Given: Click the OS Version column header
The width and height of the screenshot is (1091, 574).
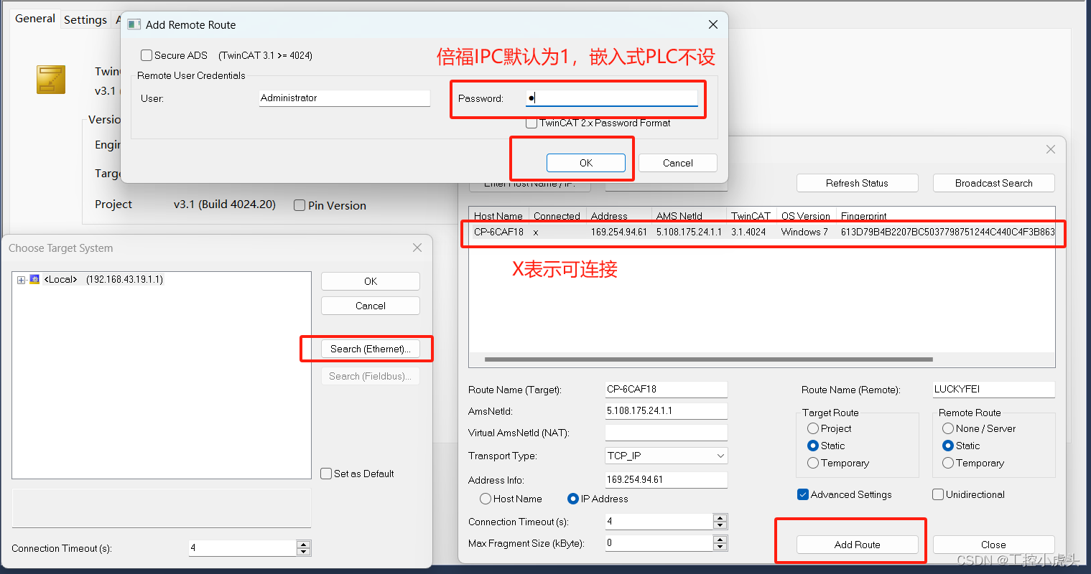Looking at the screenshot, I should (806, 216).
